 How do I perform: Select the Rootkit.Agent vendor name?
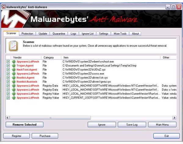(x=25, y=78)
